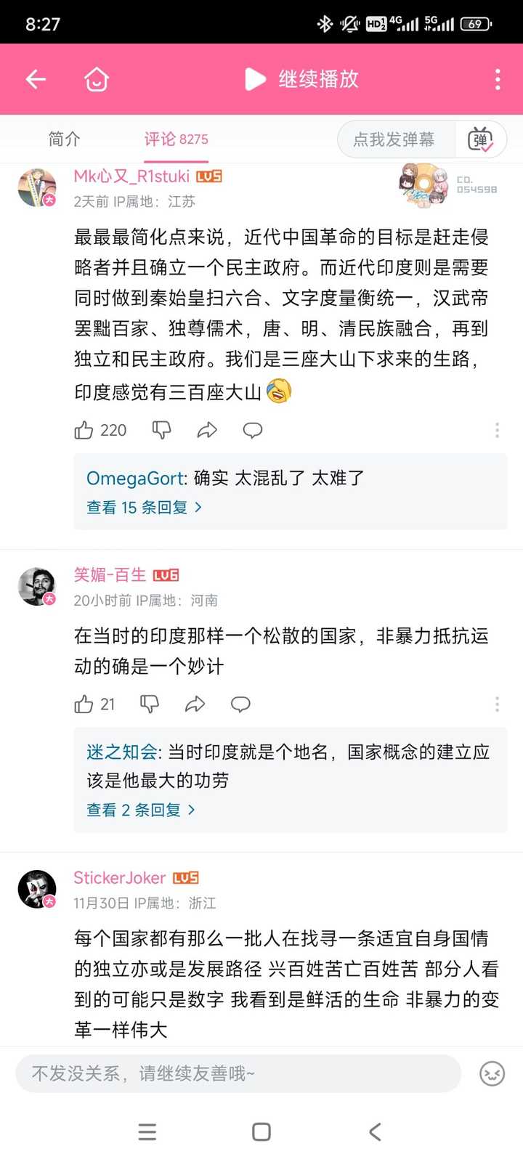523x1162 pixels.
Task: Tap the back arrow in pink header
Action: click(36, 79)
